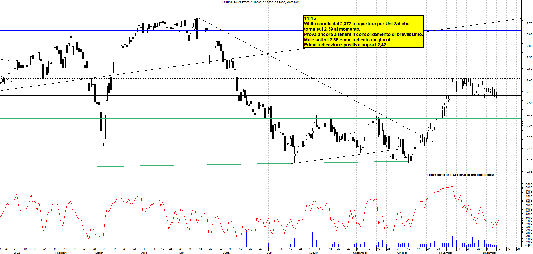Click the COPYRIGHT@ LABORSADEIPICCOLI.COM label
The height and width of the screenshot is (254, 533).
[x=461, y=175]
